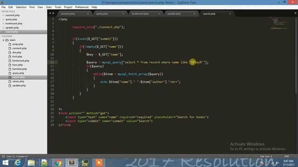Close the update.php tab
Screen dimensions: 298x167
point(195,14)
